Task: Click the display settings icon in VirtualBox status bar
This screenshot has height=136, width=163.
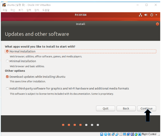Action: tap(124, 134)
